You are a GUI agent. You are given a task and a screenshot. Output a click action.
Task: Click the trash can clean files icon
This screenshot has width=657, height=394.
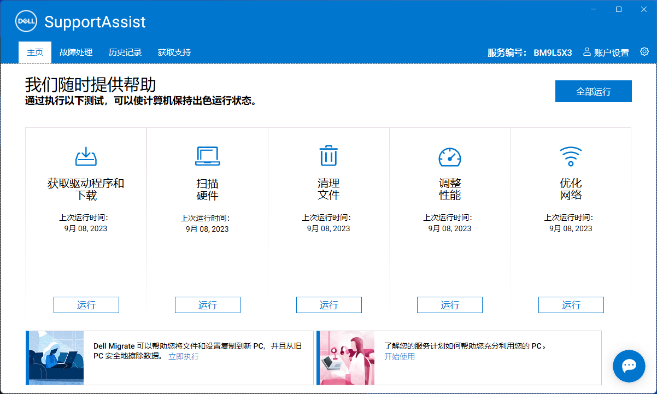[x=328, y=155]
